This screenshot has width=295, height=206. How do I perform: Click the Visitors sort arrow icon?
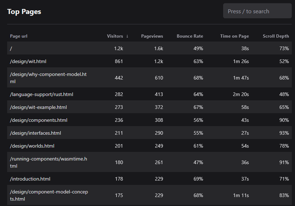(127, 36)
